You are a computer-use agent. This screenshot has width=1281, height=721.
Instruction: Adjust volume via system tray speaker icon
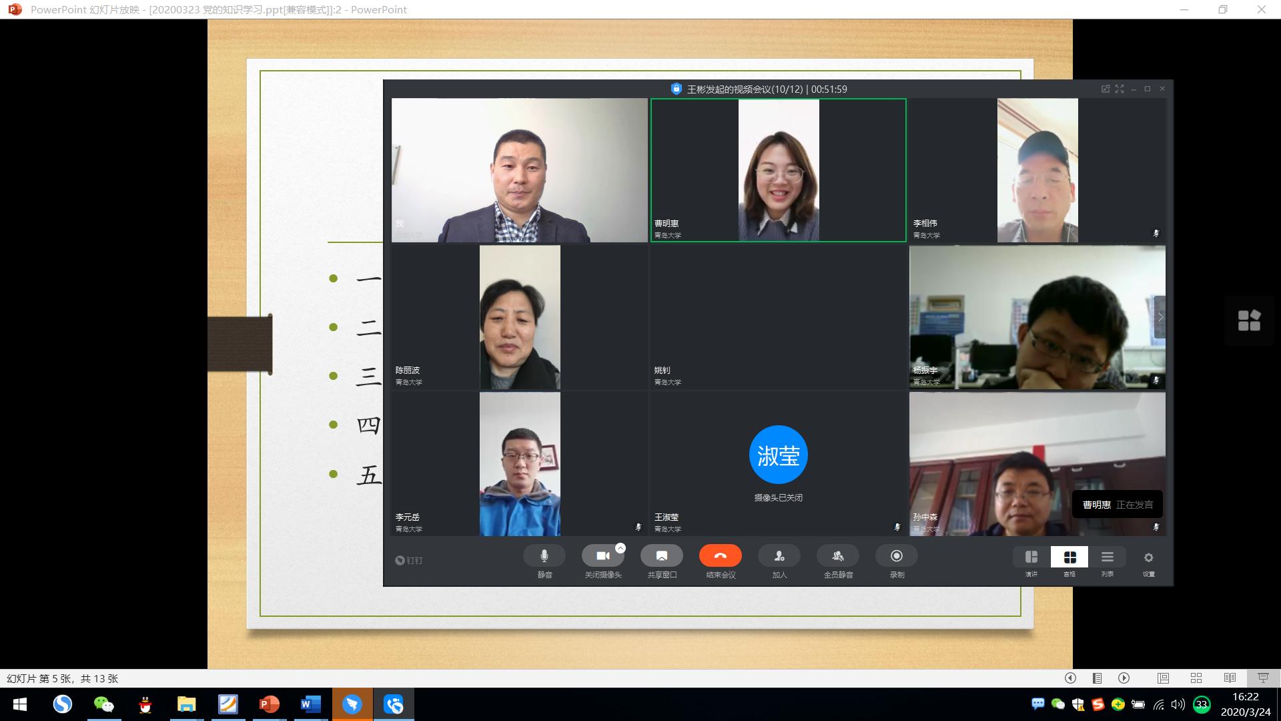coord(1178,704)
